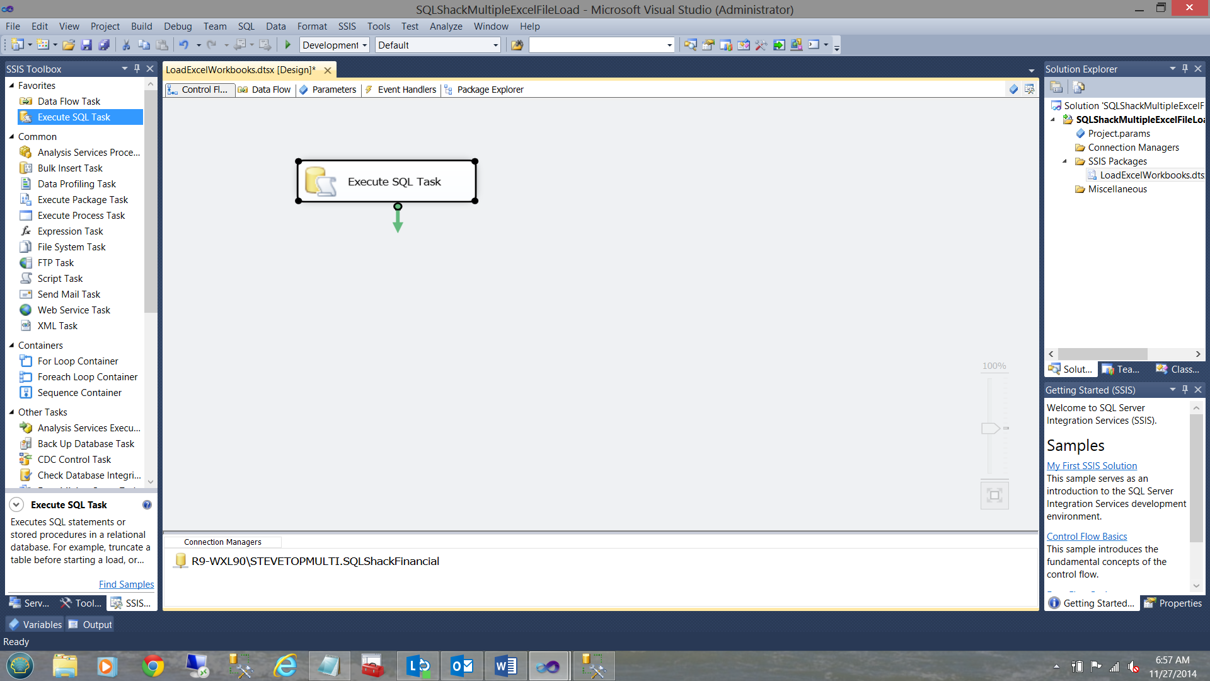The height and width of the screenshot is (681, 1210).
Task: Select Script Task in SSIS Toolbox
Action: pyautogui.click(x=60, y=279)
